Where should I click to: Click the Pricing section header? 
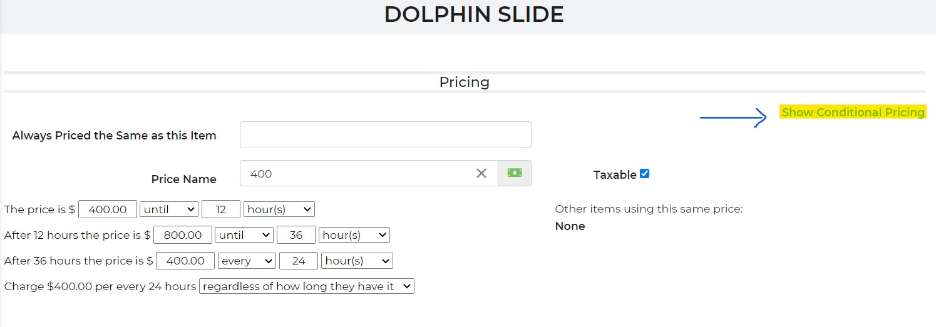point(464,82)
